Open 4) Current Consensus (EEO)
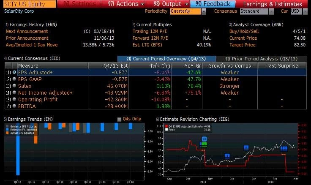 tap(32, 58)
